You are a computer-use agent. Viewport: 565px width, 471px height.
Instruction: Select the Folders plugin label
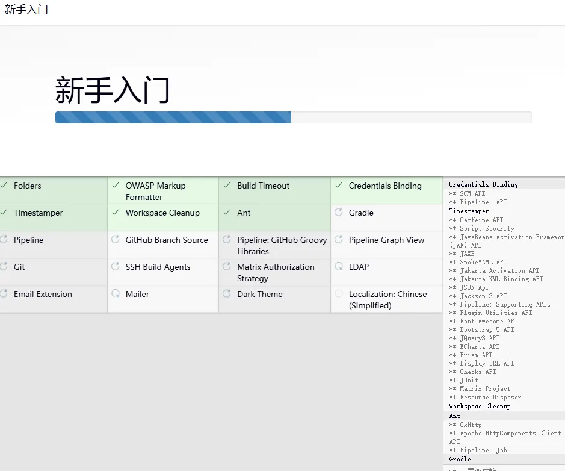coord(28,186)
